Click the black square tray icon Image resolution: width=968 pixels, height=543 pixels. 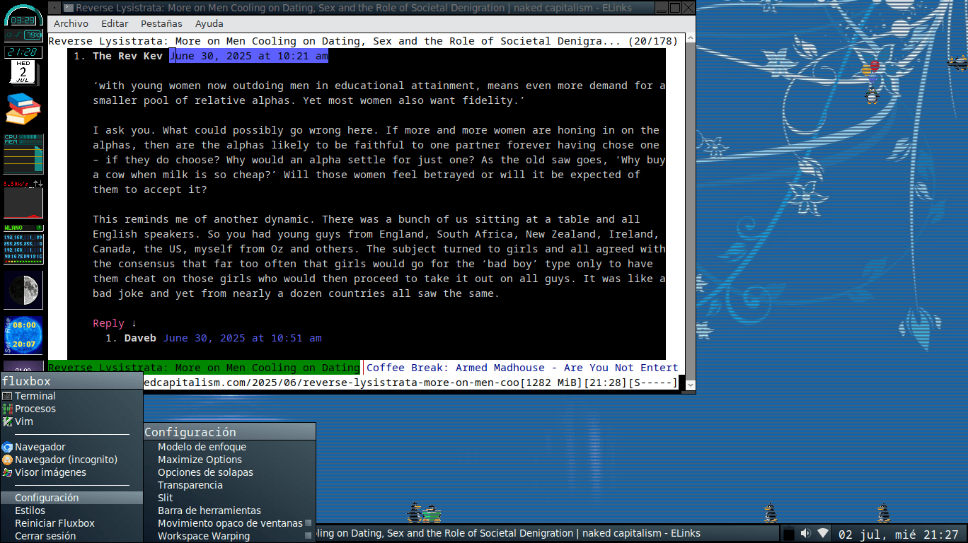789,534
